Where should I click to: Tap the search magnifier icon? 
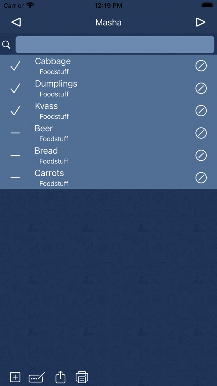[x=6, y=44]
